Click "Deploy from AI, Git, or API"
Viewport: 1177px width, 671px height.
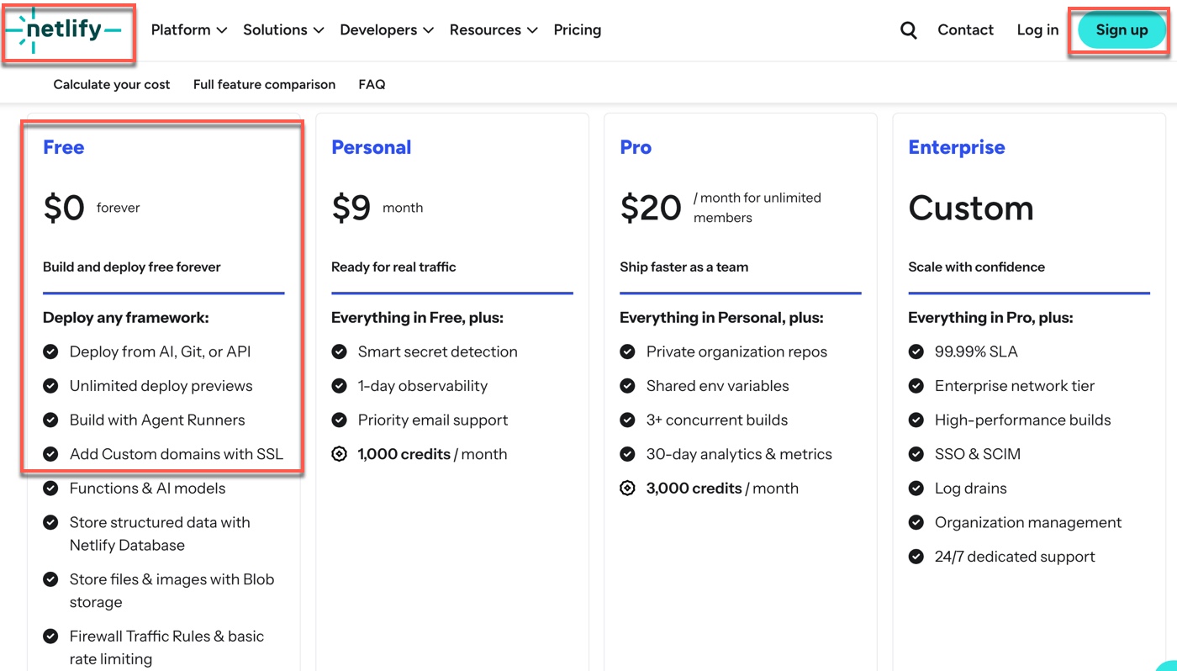161,352
